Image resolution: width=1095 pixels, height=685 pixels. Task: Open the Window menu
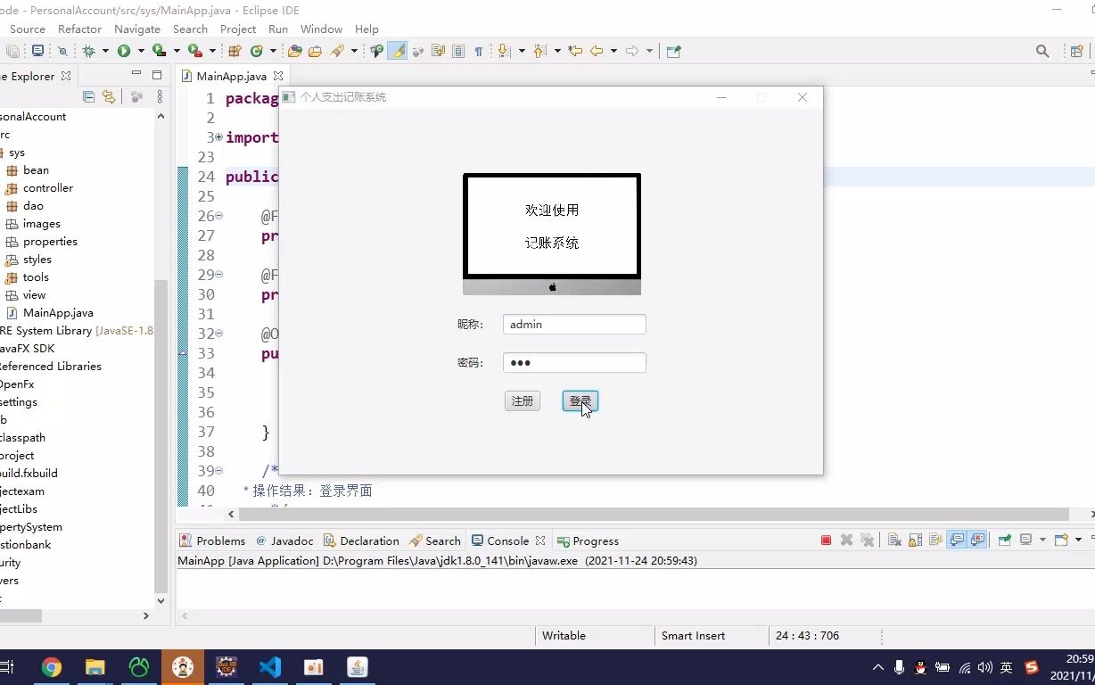pyautogui.click(x=321, y=29)
